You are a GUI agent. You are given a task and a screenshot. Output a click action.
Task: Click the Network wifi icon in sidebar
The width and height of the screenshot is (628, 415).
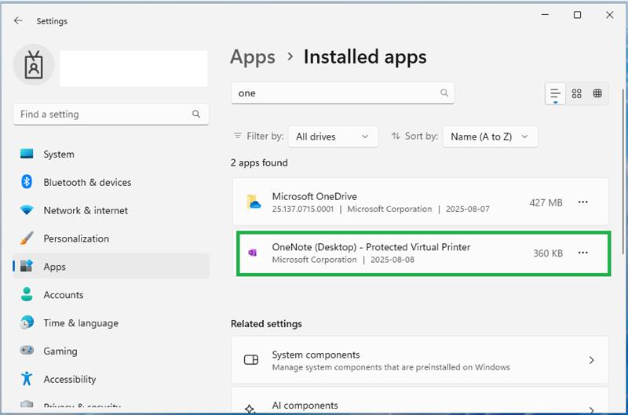pyautogui.click(x=27, y=210)
